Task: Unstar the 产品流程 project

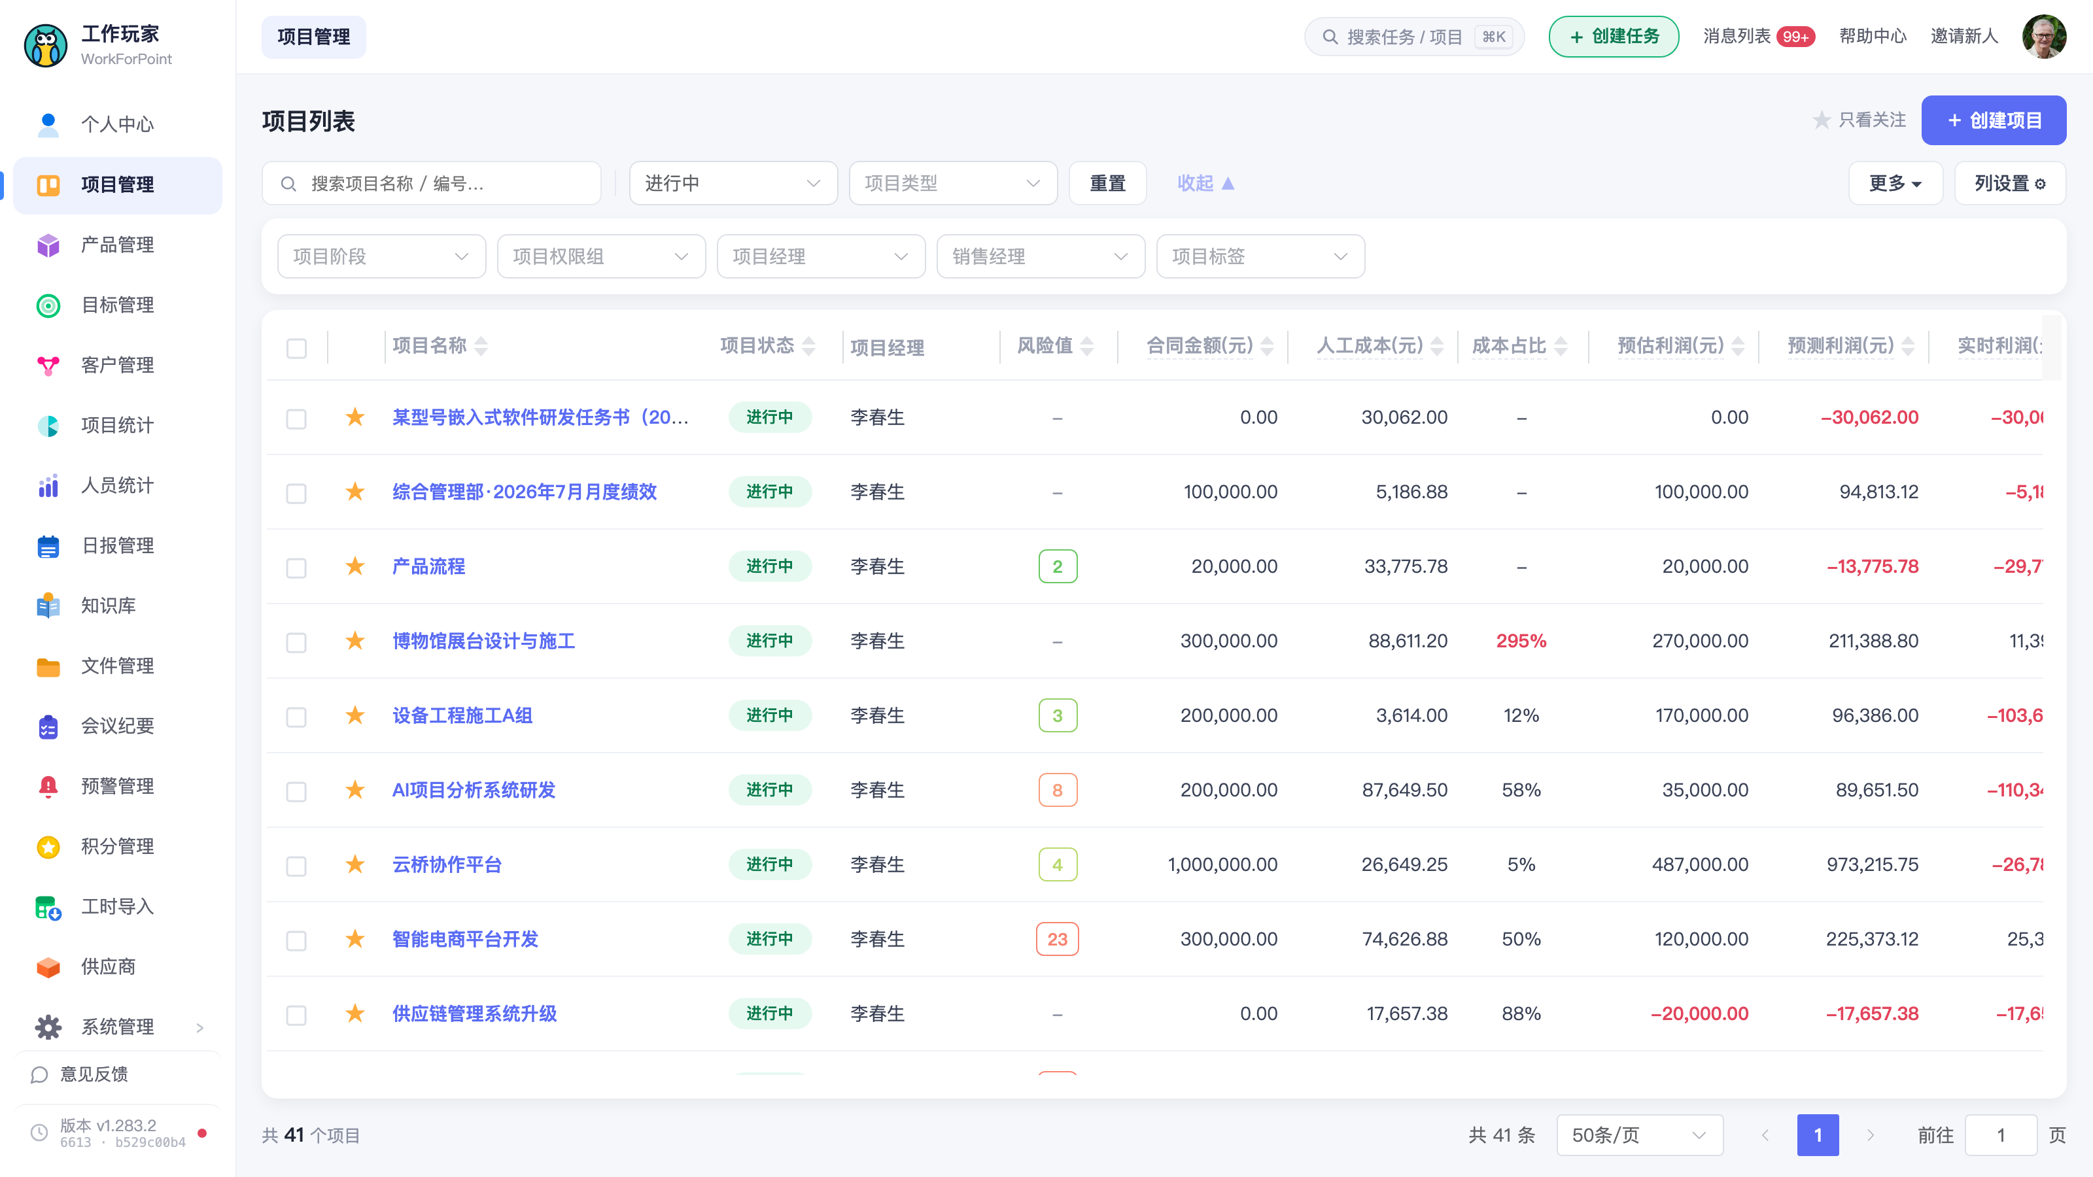Action: (355, 566)
